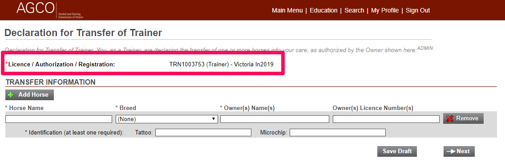This screenshot has width=505, height=163.
Task: Click in the Tattoo identification field
Action: tap(203, 132)
